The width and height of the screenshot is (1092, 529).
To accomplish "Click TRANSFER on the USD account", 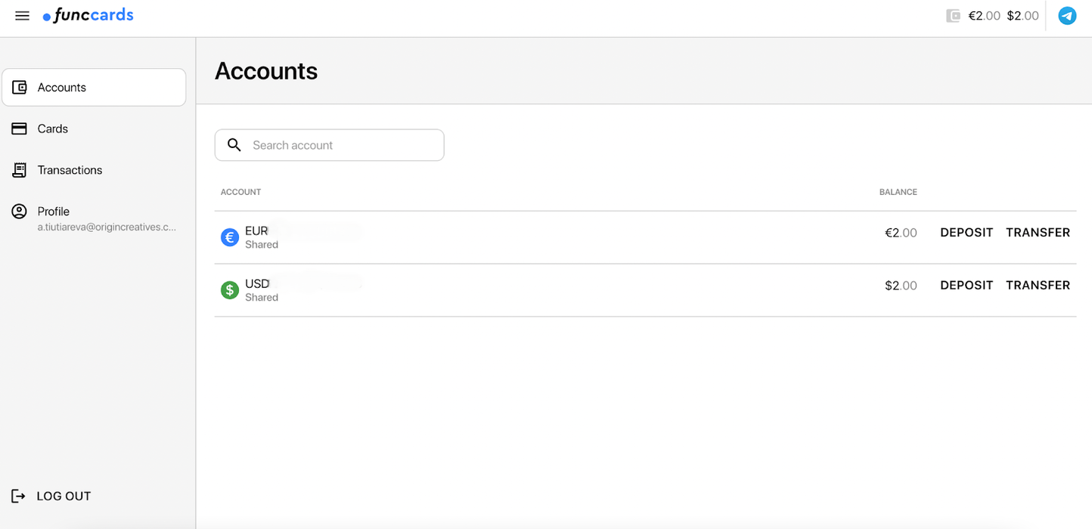I will click(x=1038, y=285).
